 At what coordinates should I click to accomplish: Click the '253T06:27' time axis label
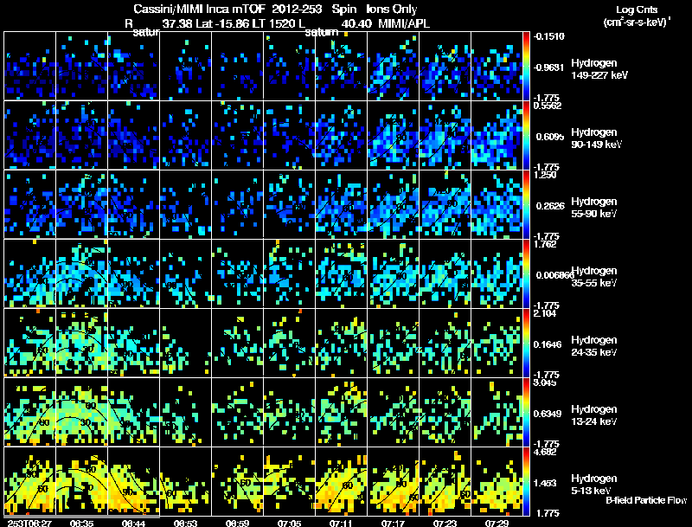tap(29, 523)
